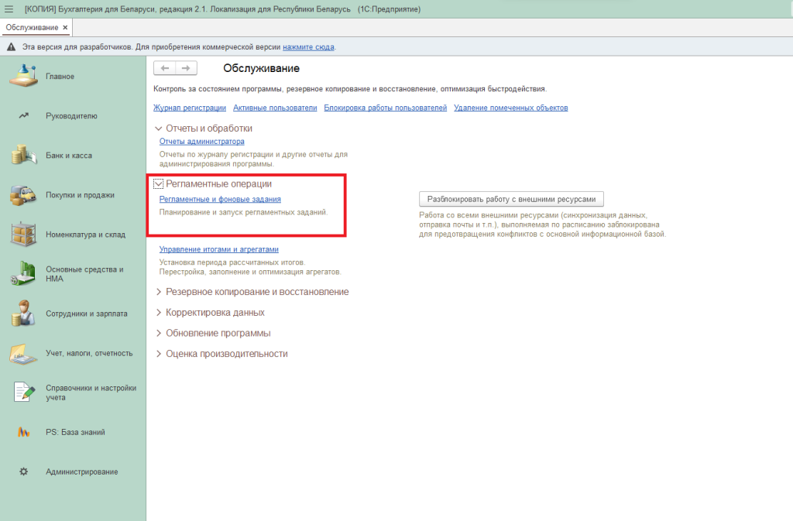The width and height of the screenshot is (793, 521).
Task: Select the Банк и касса coins icon
Action: [24, 155]
